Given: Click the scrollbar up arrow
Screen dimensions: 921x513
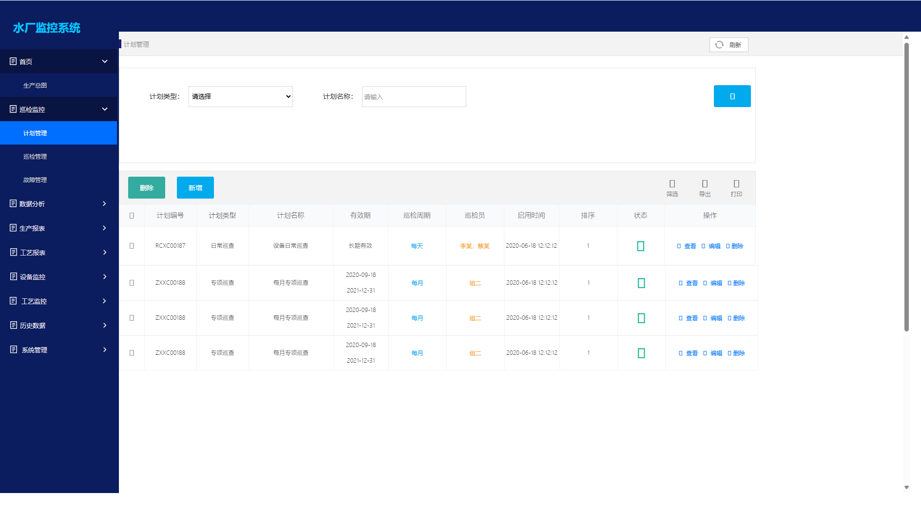Looking at the screenshot, I should click(906, 37).
